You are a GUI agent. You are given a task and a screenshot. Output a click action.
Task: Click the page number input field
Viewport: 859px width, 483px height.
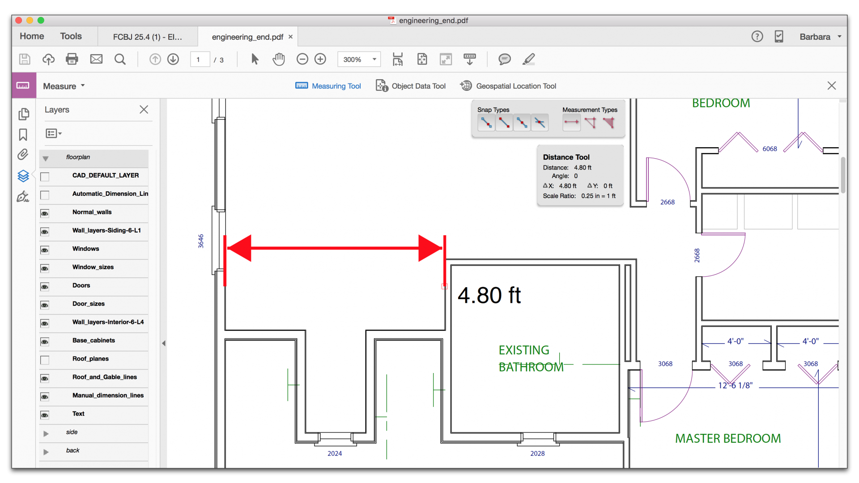pyautogui.click(x=200, y=59)
